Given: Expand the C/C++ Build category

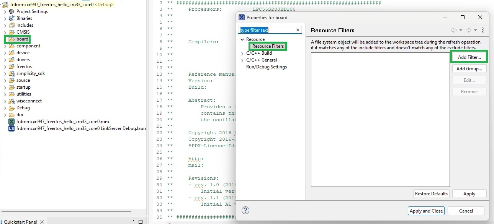Looking at the screenshot, I should 242,53.
